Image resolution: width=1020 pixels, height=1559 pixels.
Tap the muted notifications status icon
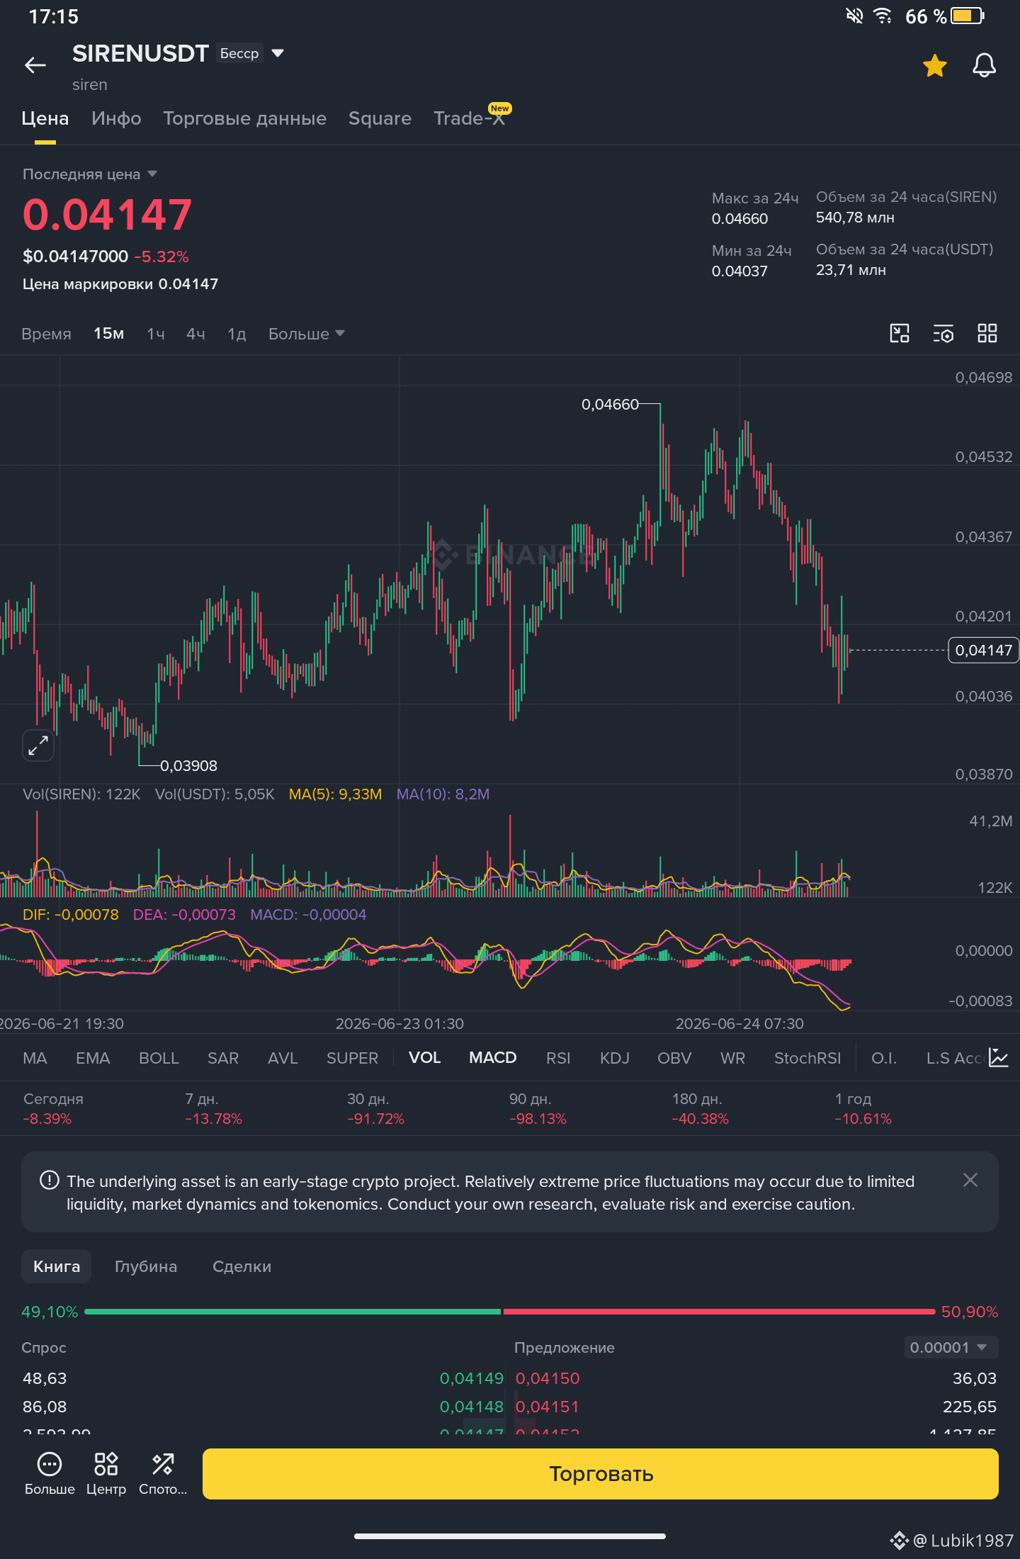click(854, 16)
